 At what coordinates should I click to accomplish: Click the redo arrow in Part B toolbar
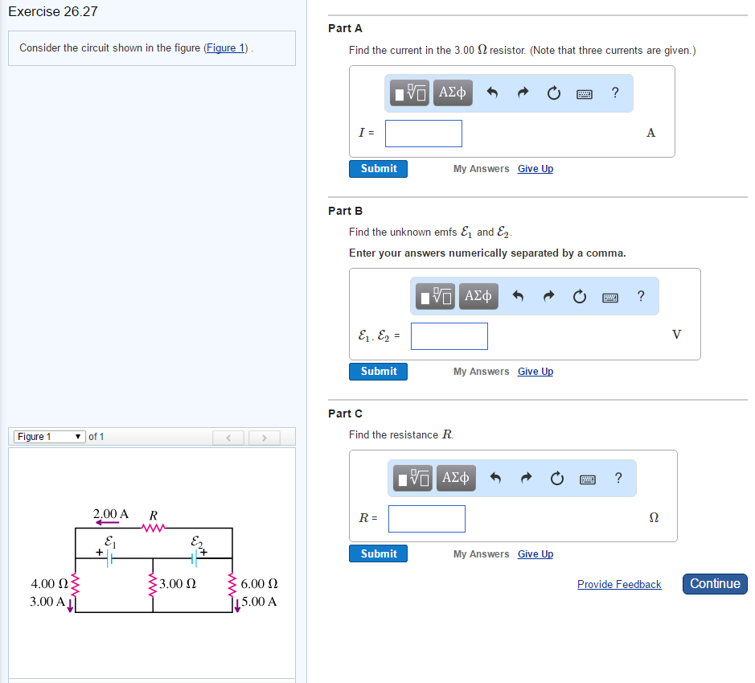click(x=548, y=296)
